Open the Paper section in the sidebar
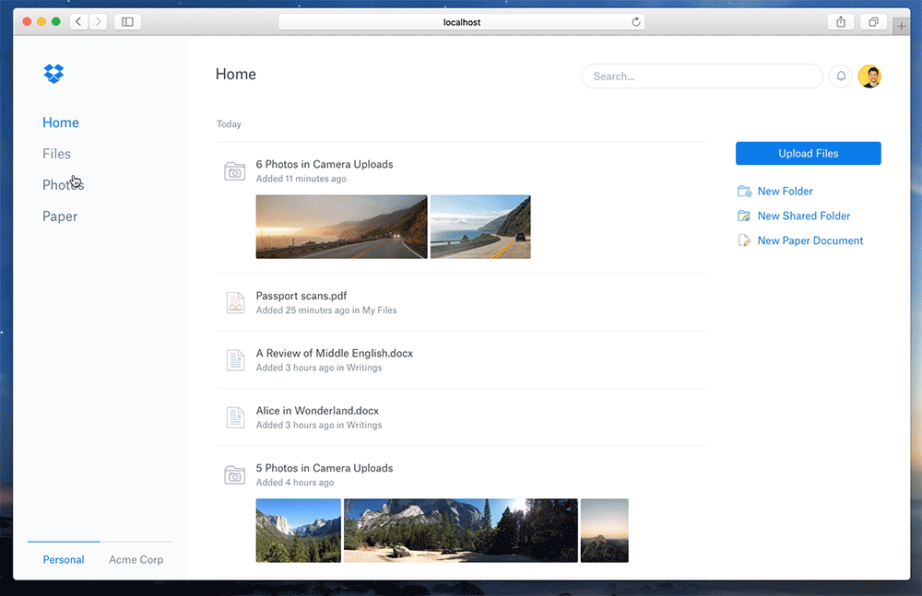This screenshot has height=596, width=922. click(x=60, y=216)
